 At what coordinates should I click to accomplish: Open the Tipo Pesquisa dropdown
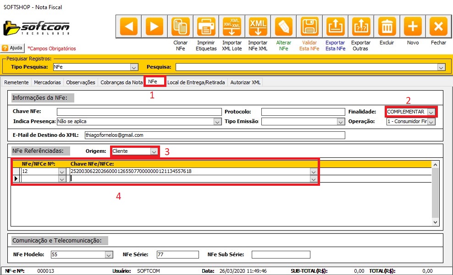pyautogui.click(x=134, y=67)
